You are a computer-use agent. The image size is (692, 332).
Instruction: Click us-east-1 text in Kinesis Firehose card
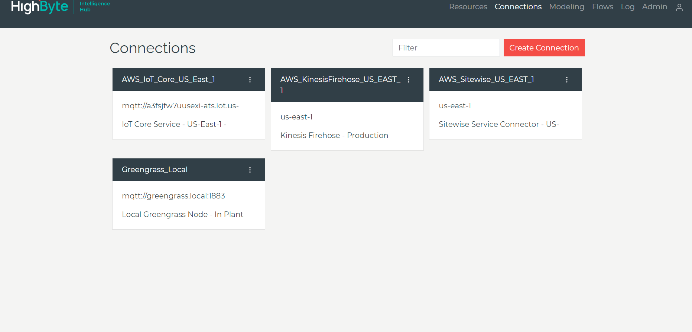pyautogui.click(x=296, y=117)
